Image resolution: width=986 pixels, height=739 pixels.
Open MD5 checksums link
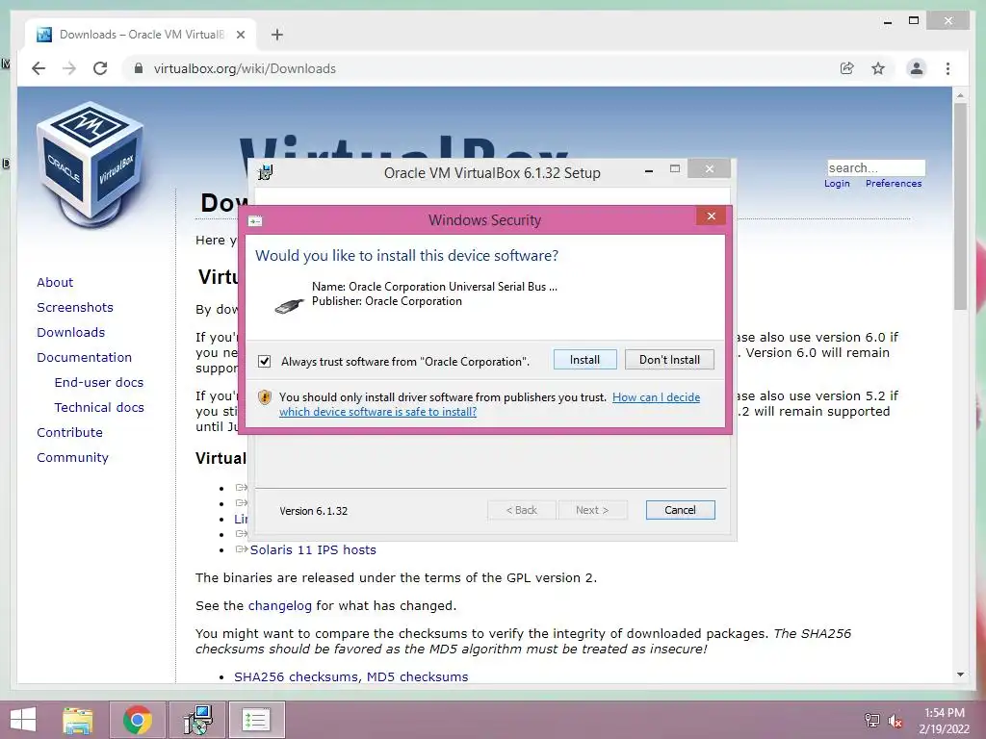[x=418, y=676]
